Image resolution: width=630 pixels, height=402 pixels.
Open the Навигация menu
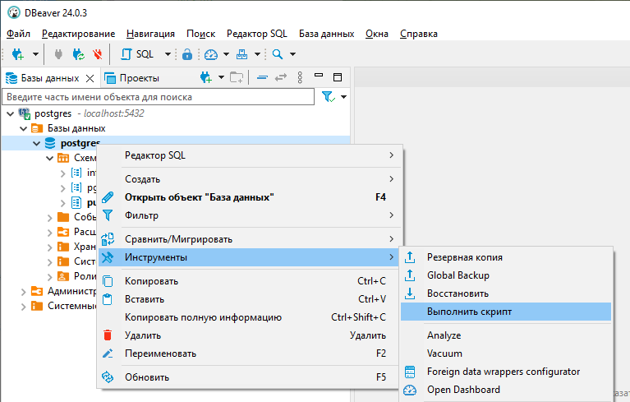coord(150,34)
